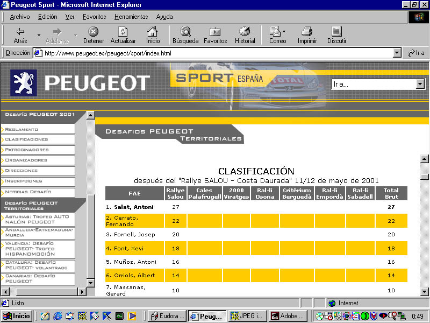430x323 pixels.
Task: Open the Atrás history dropdown arrow
Action: [39, 35]
